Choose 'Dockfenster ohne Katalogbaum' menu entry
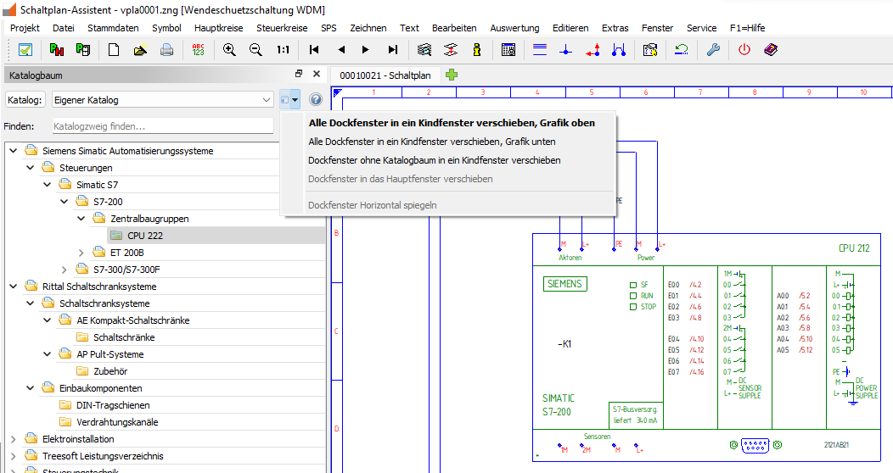 click(x=434, y=160)
